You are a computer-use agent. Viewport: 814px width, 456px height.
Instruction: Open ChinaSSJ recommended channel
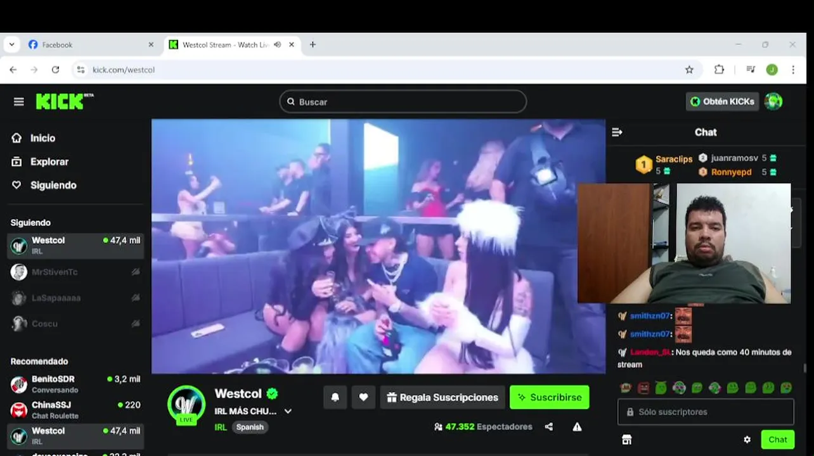point(75,410)
